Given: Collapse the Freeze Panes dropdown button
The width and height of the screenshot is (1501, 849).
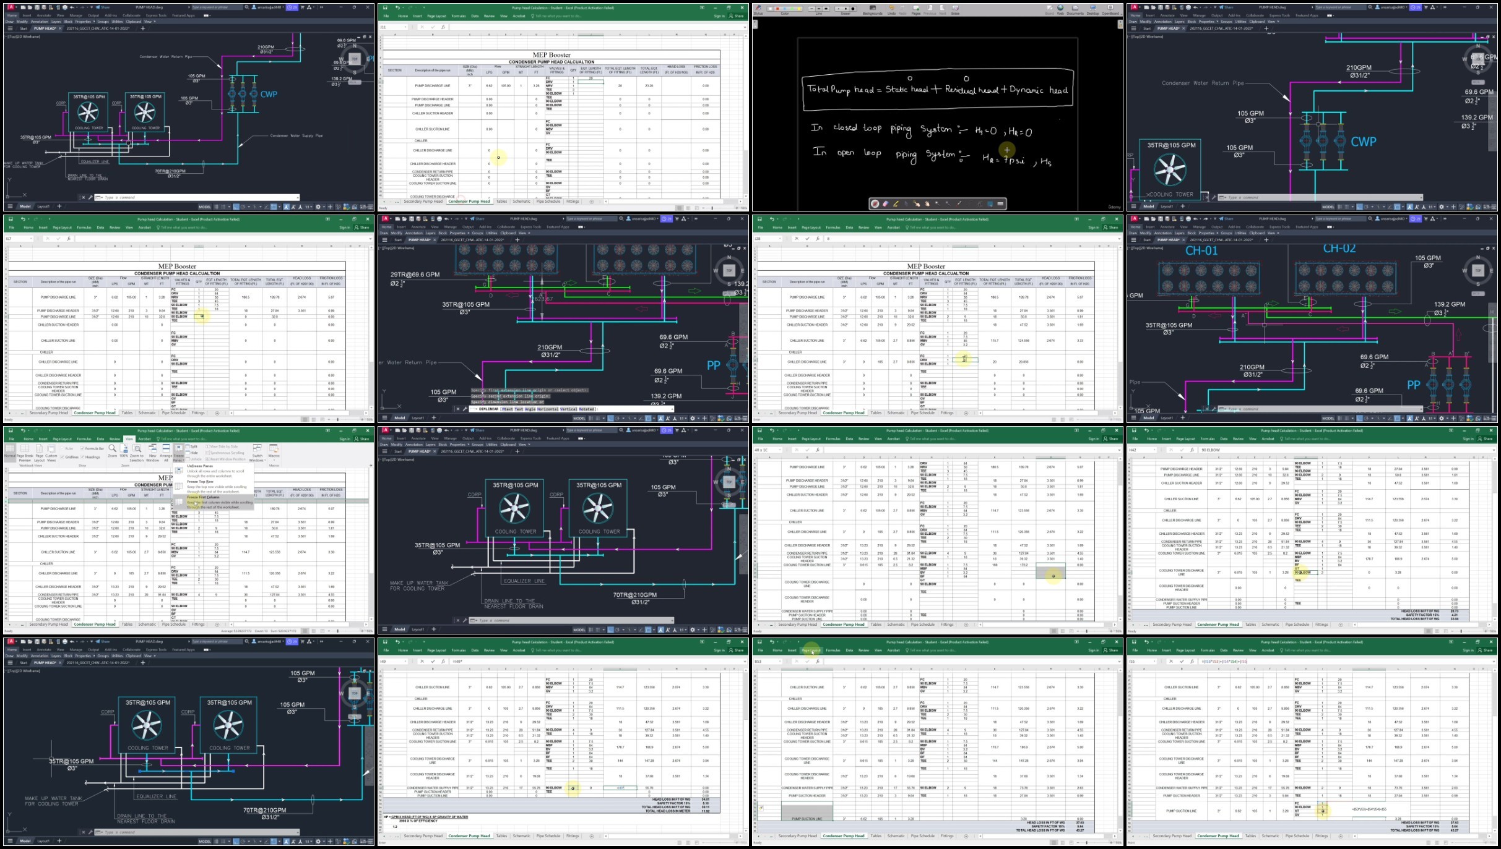Looking at the screenshot, I should click(178, 453).
